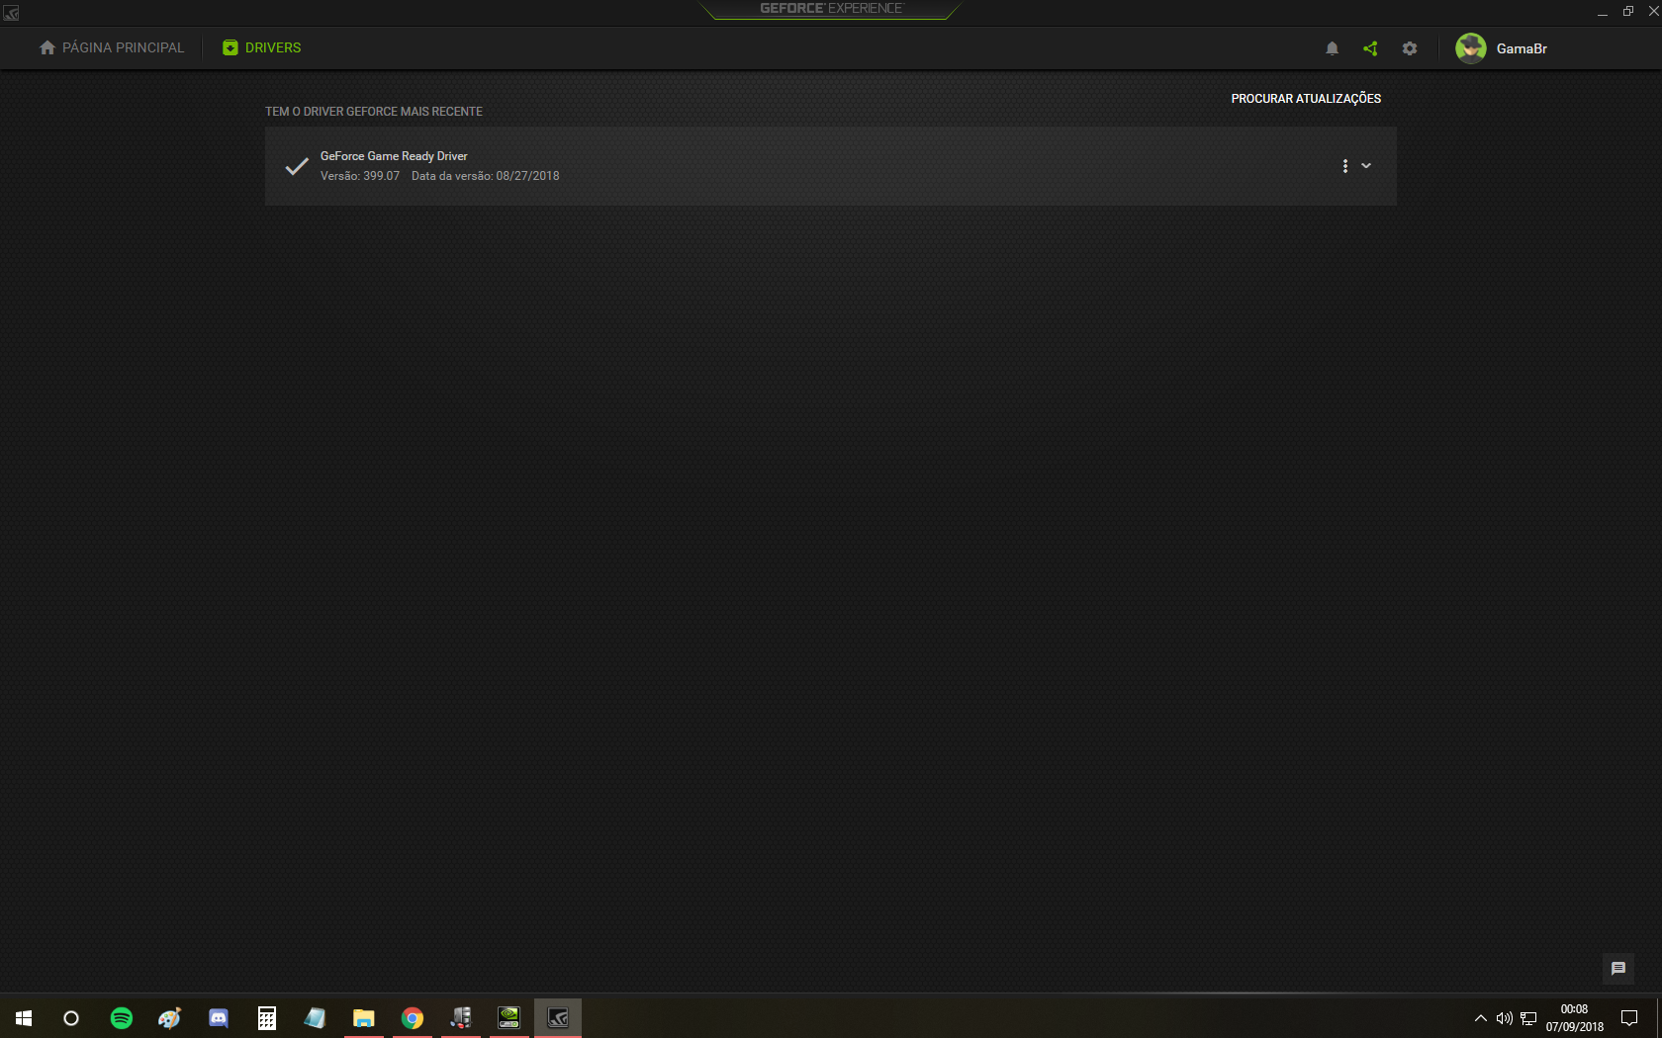Open the driver three-dot options menu
This screenshot has width=1662, height=1038.
(x=1345, y=166)
